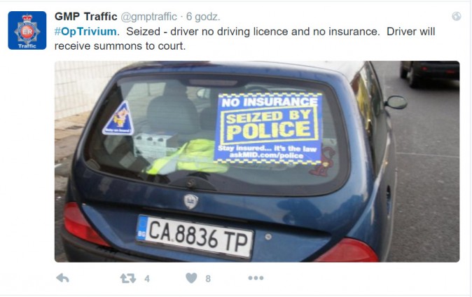Click the Lancia badge on the car boot
Screen dimensions: 472x297
coord(191,201)
